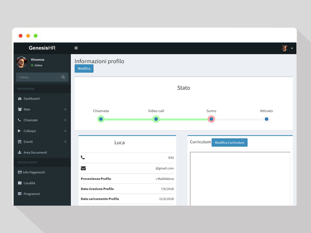Image resolution: width=311 pixels, height=233 pixels.
Task: Expand the Colloqui submenu arrow
Action: coord(65,131)
